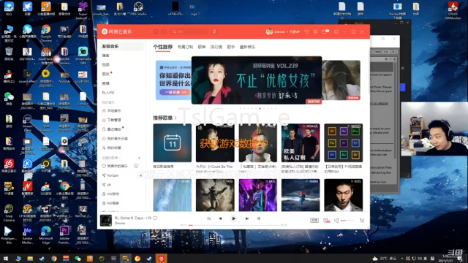Like the playing RL Grime song with heart
This screenshot has height=263, width=468.
coord(155,218)
